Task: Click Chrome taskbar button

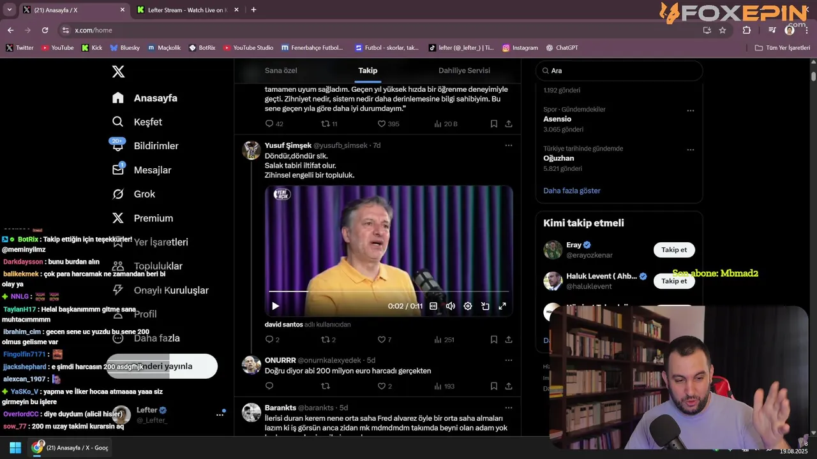Action: point(70,448)
